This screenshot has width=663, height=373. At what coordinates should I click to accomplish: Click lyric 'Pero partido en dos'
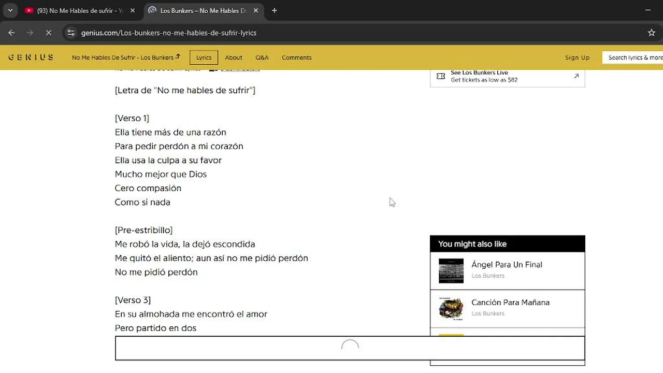pyautogui.click(x=155, y=328)
